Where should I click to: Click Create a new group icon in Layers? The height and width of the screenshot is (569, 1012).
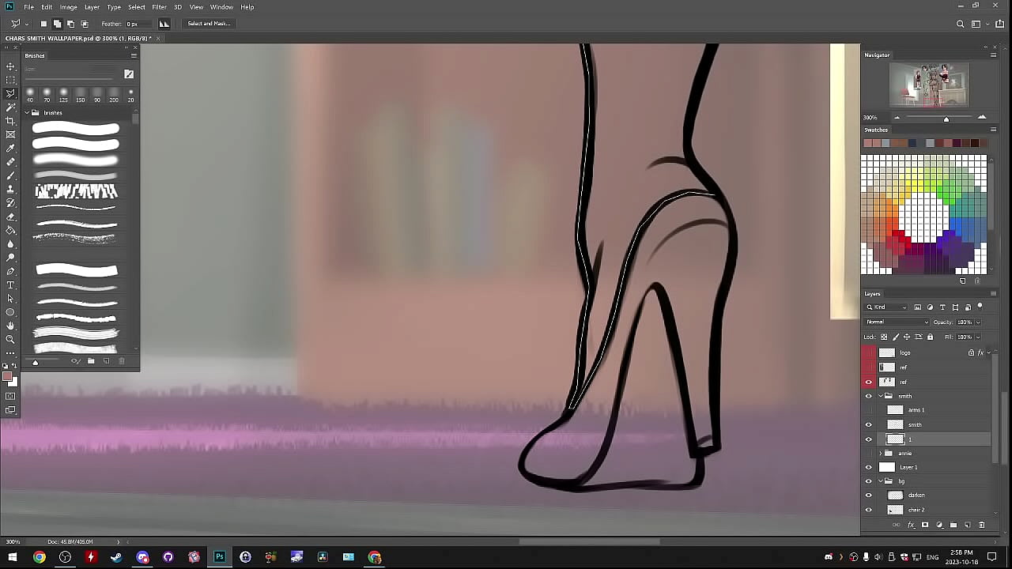[x=953, y=525]
